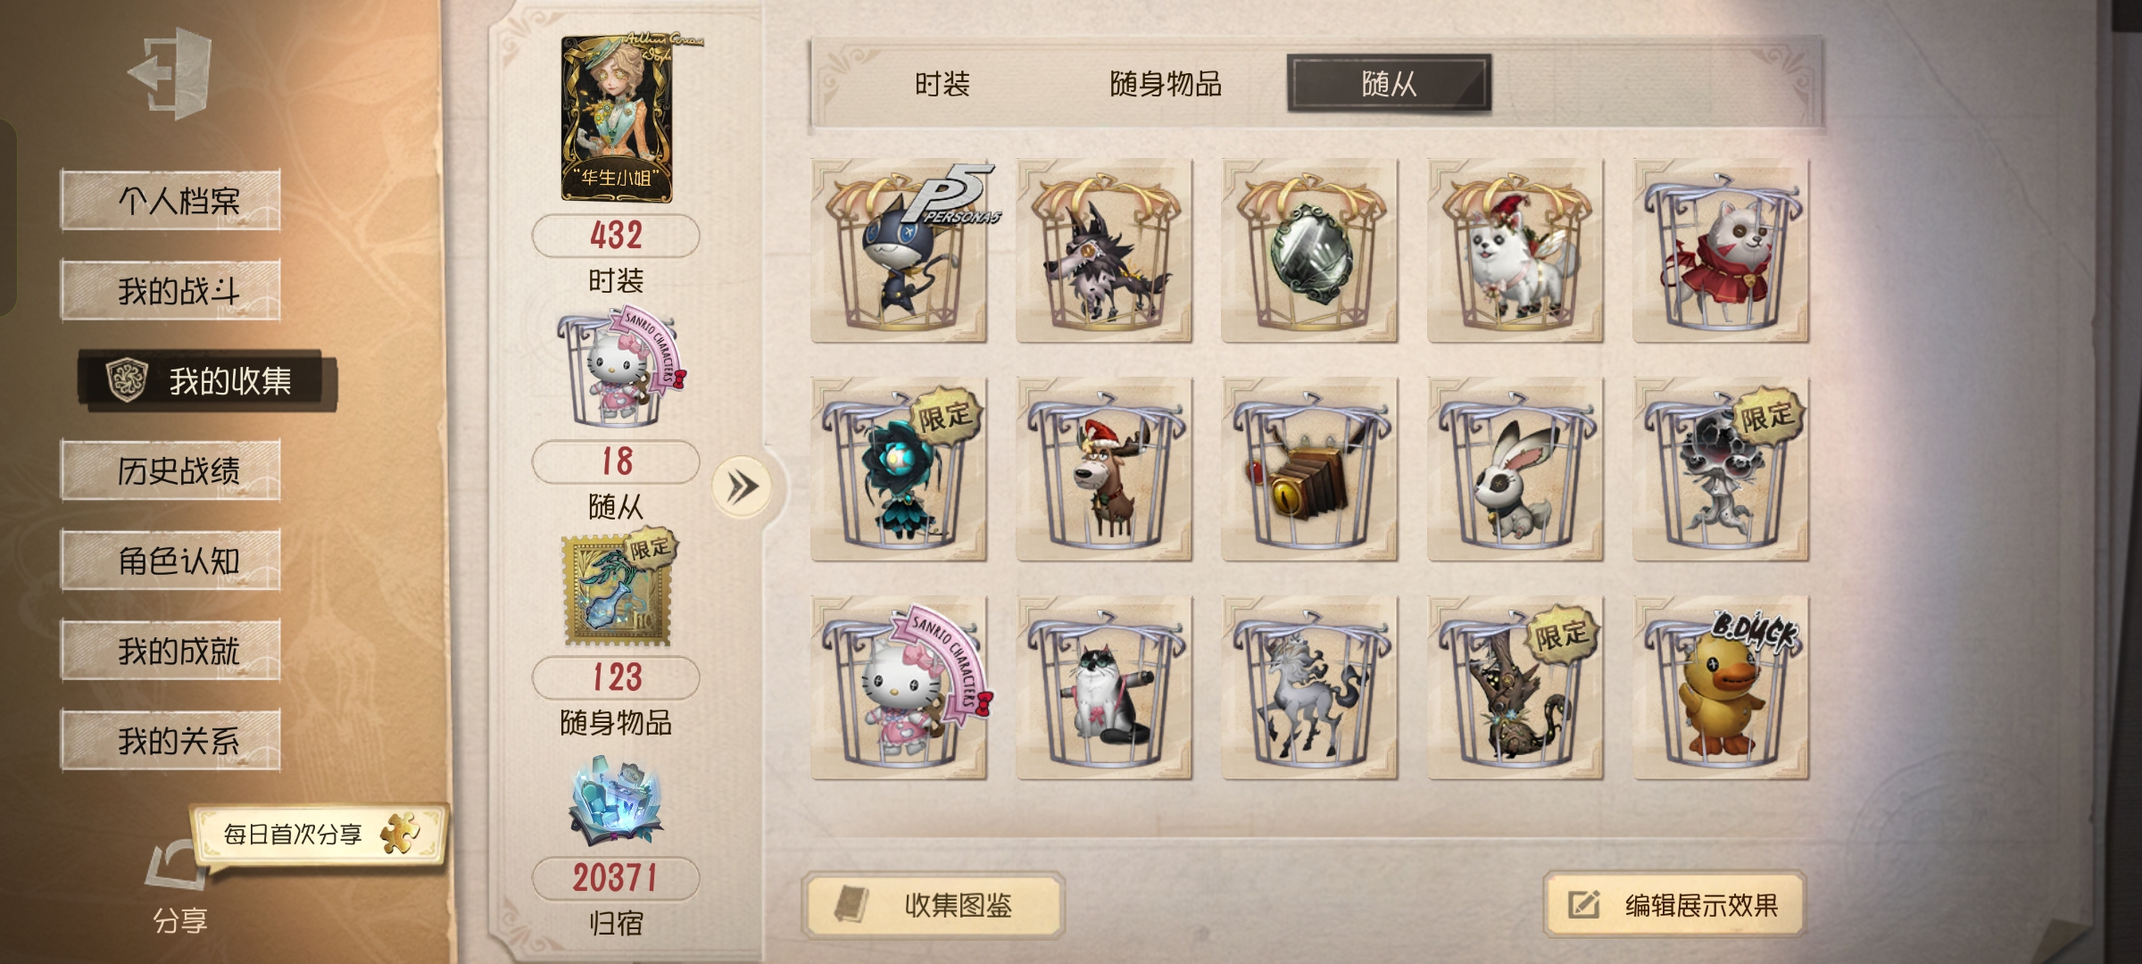This screenshot has height=964, width=2142.
Task: Click the exit door icon
Action: tap(171, 74)
